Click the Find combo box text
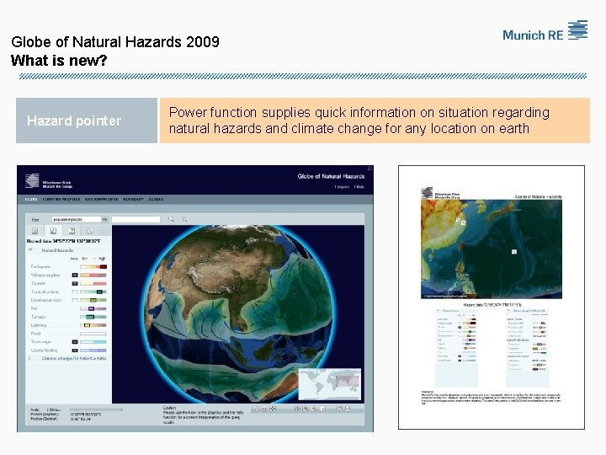 tap(77, 219)
